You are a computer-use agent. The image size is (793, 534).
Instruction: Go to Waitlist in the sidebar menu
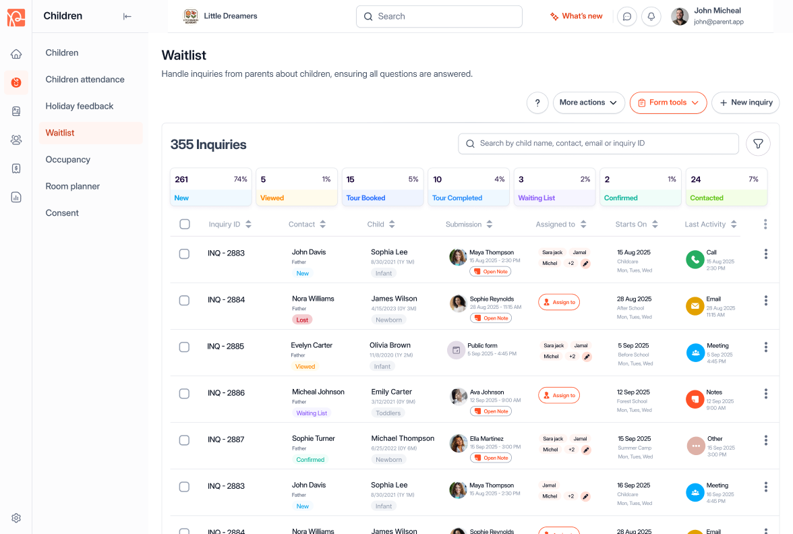(x=61, y=132)
